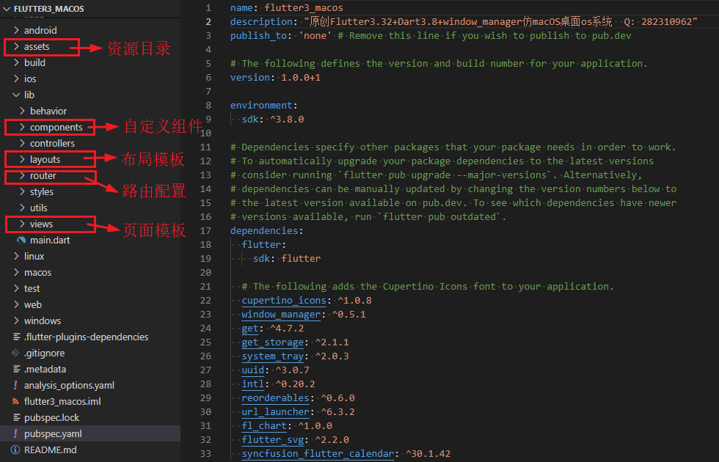Expand the assets folder chevron
The width and height of the screenshot is (719, 462).
tap(16, 46)
